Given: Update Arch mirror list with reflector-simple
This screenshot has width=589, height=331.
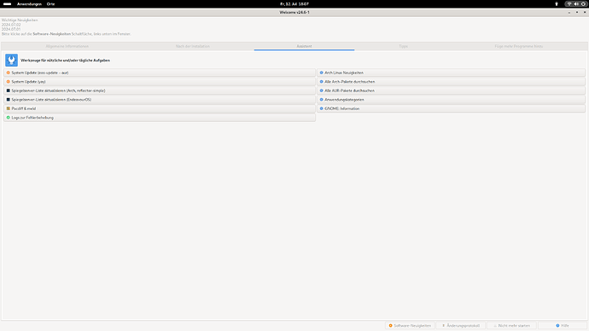Looking at the screenshot, I should pos(160,90).
